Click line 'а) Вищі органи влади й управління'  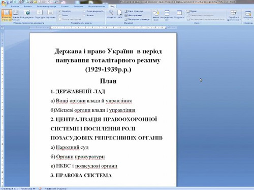[91, 101]
